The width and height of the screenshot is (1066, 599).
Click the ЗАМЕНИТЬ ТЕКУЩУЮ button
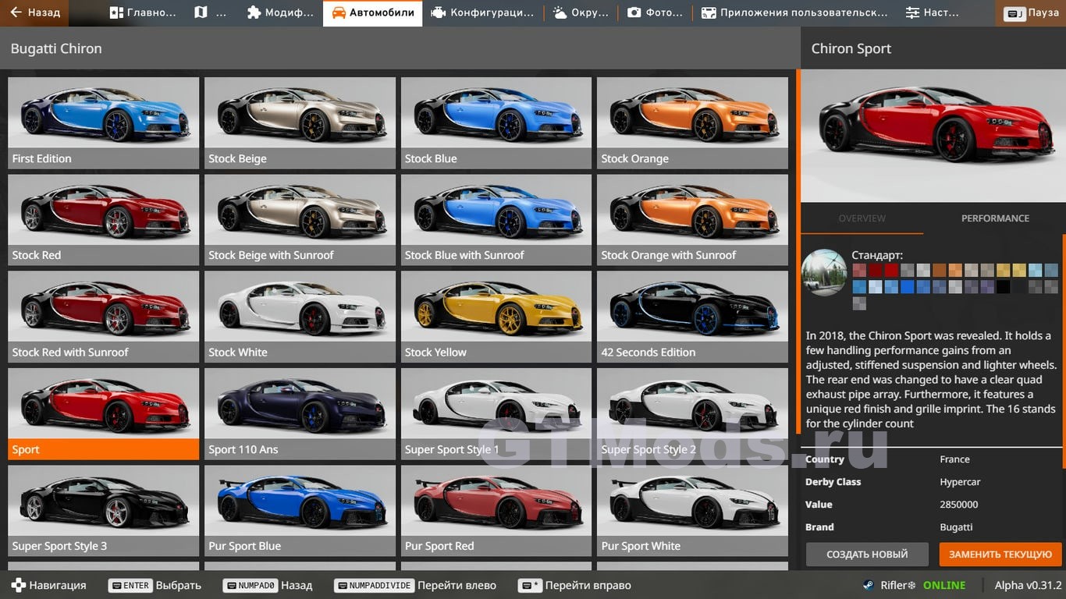click(1000, 555)
